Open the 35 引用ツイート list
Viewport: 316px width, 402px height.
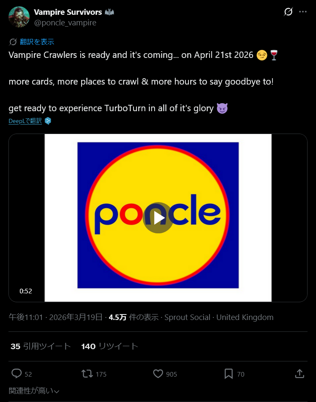click(x=41, y=346)
